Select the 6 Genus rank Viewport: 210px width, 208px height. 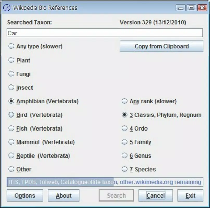click(x=136, y=156)
